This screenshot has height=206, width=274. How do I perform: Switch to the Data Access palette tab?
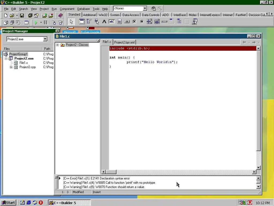(131, 15)
